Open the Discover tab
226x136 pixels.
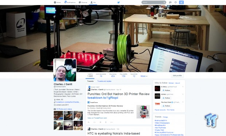point(83,2)
